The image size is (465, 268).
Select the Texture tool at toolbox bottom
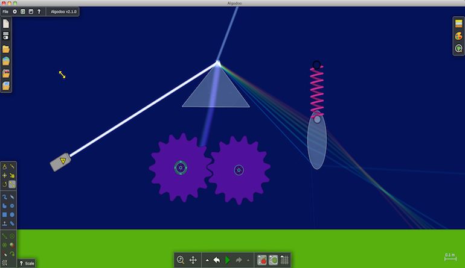coord(4,263)
